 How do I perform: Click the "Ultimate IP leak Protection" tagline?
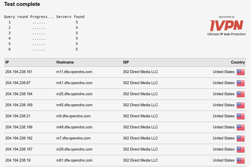(226, 34)
